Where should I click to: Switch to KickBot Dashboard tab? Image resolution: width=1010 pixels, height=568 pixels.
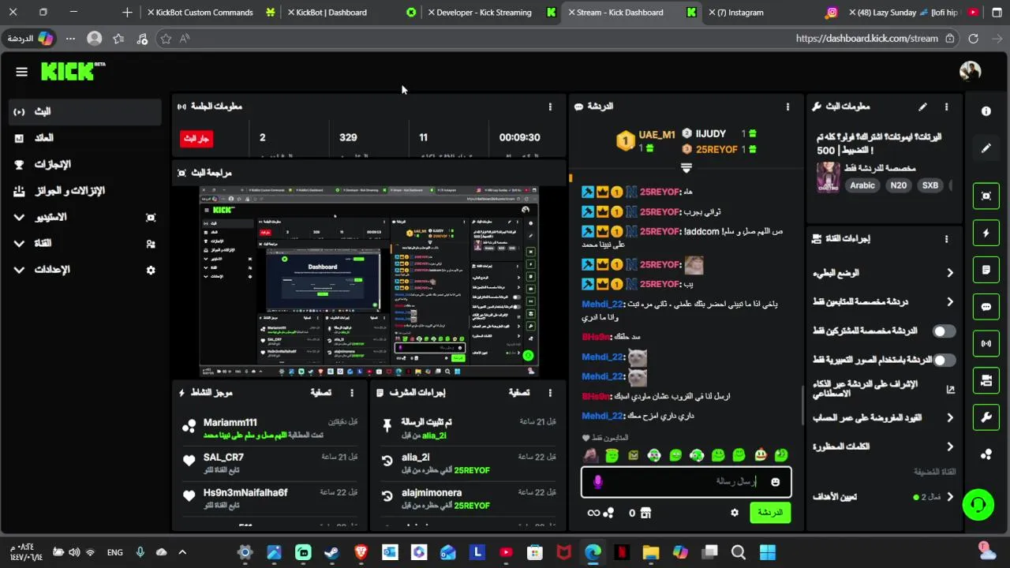click(352, 13)
